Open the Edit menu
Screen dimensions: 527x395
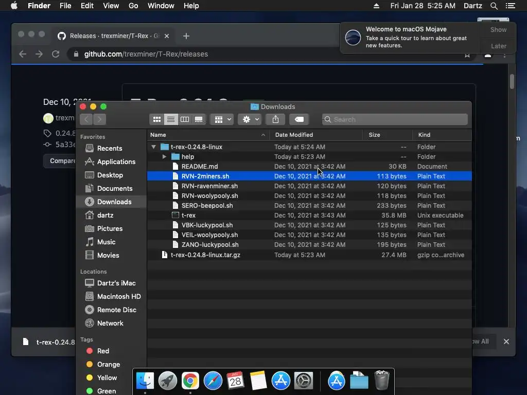point(87,6)
